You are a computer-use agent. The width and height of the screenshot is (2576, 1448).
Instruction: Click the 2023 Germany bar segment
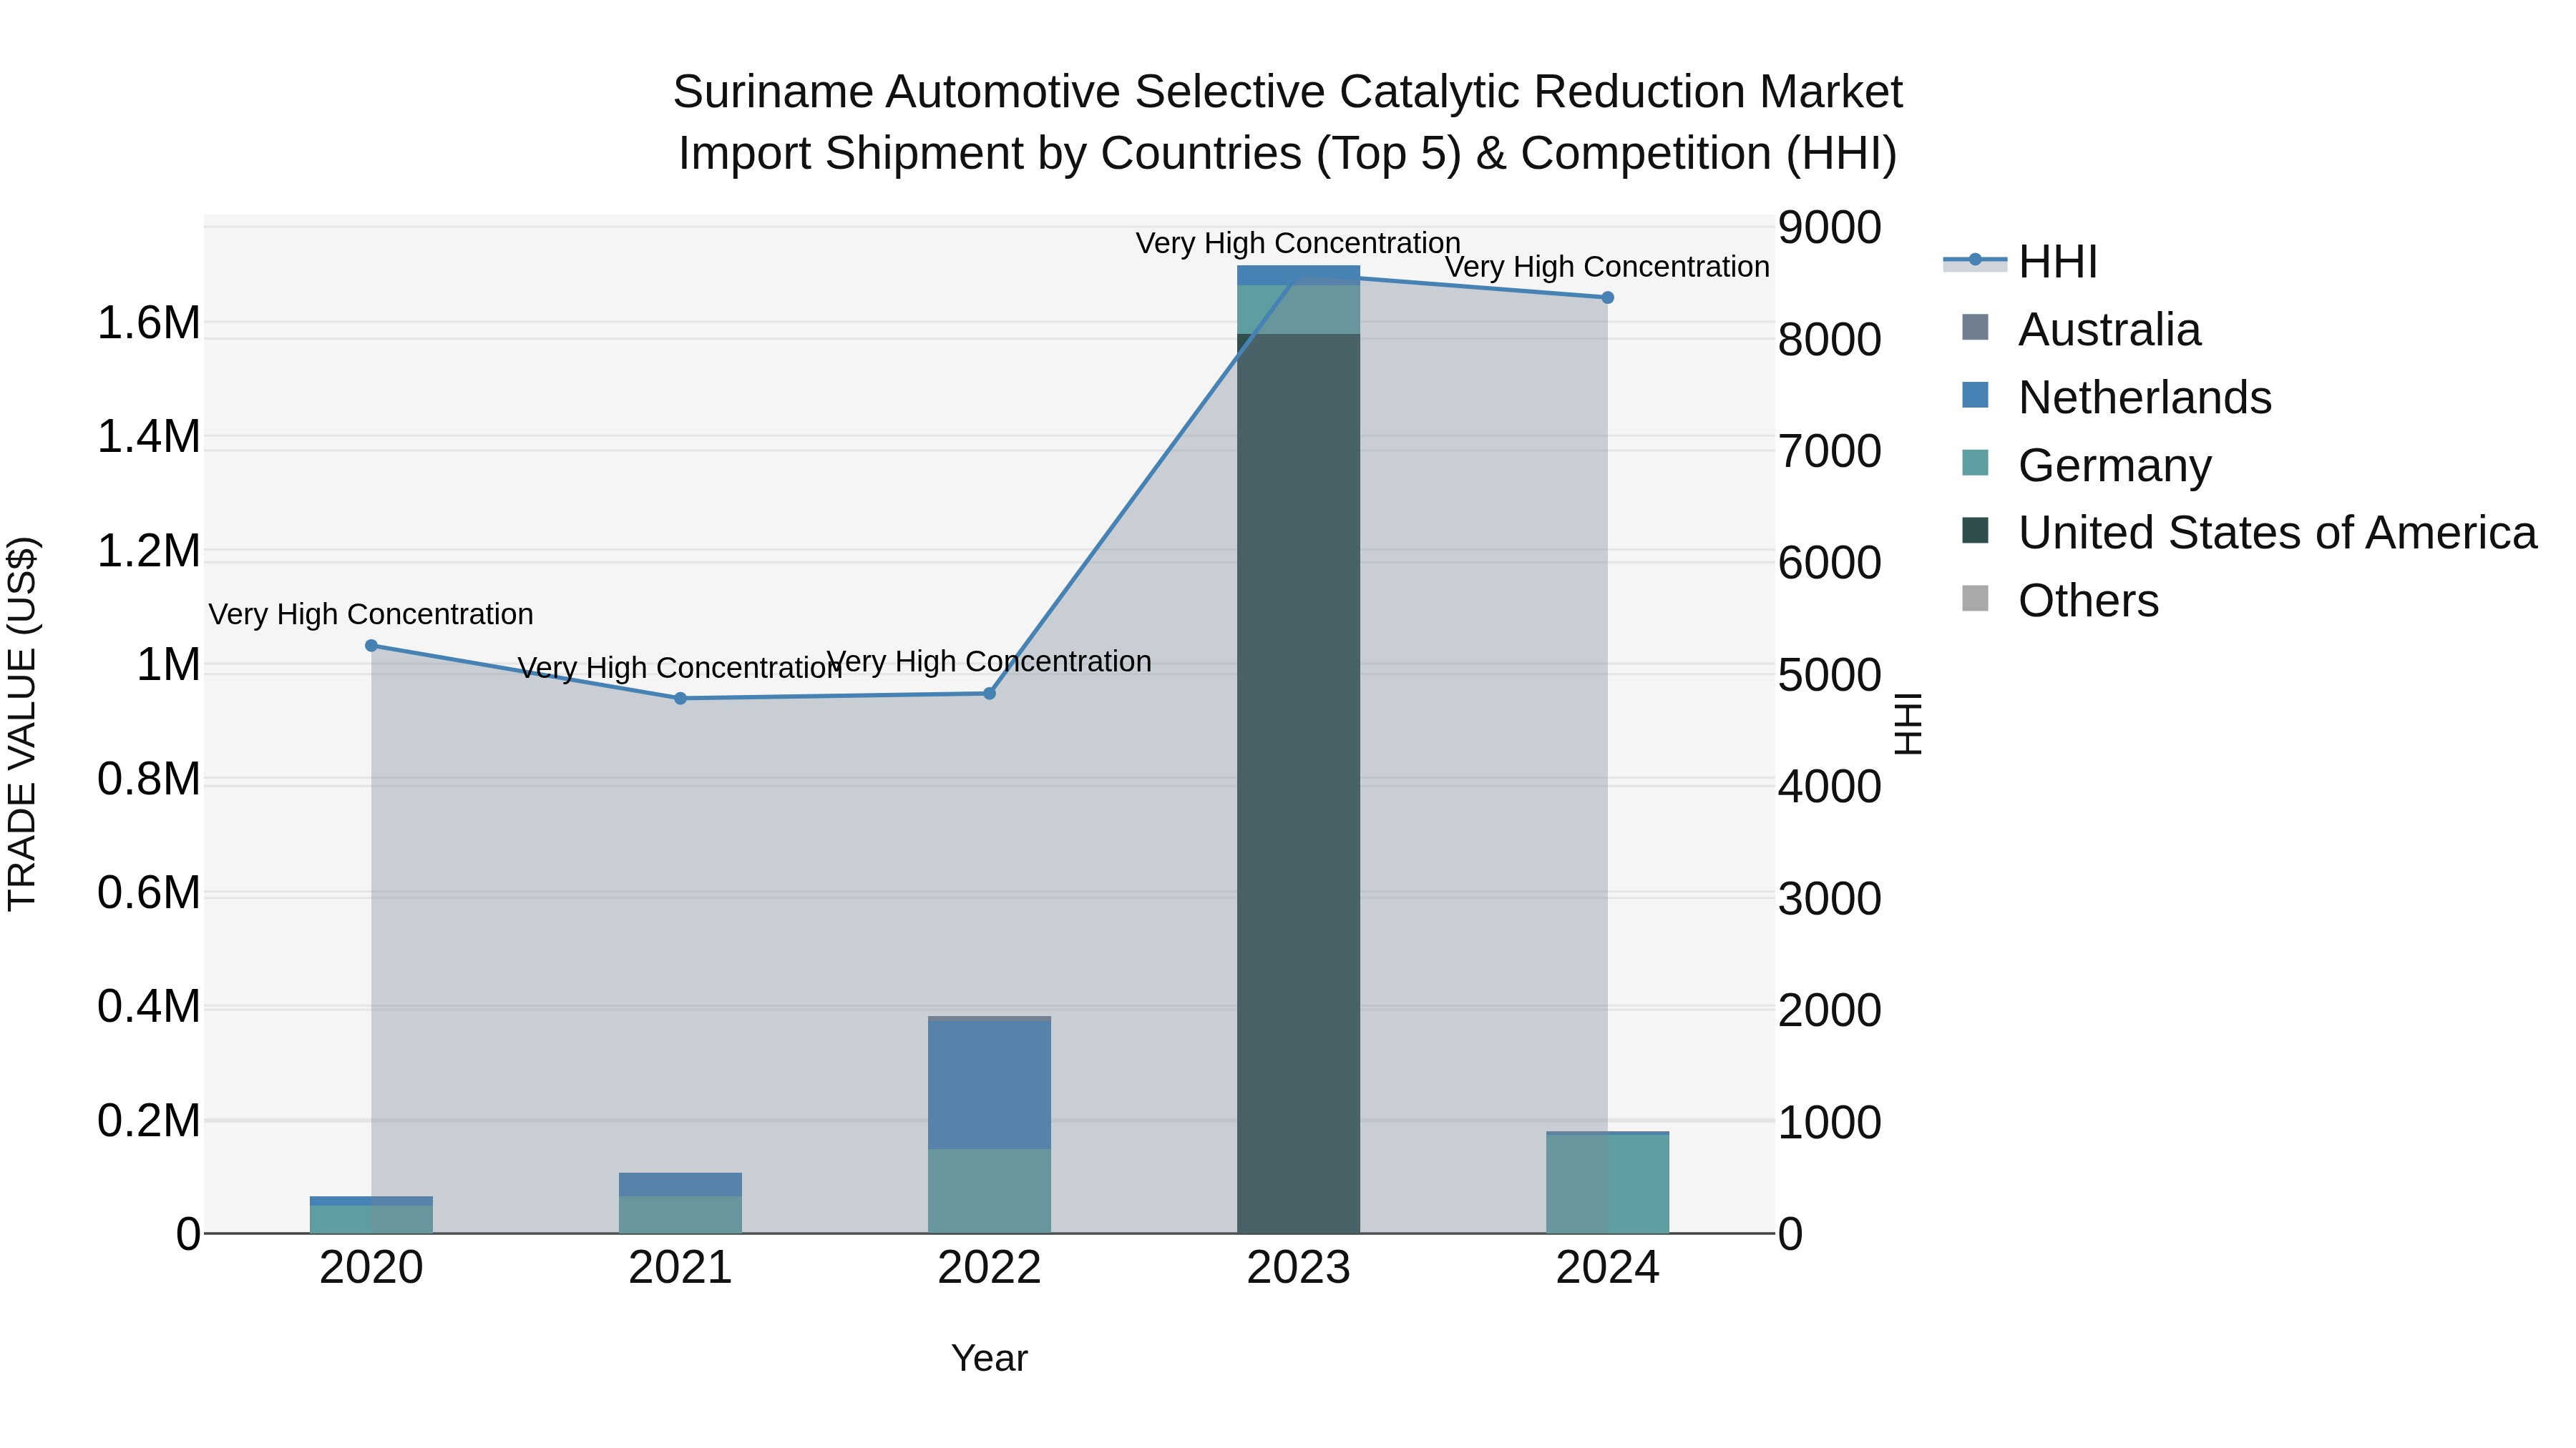(x=1298, y=310)
